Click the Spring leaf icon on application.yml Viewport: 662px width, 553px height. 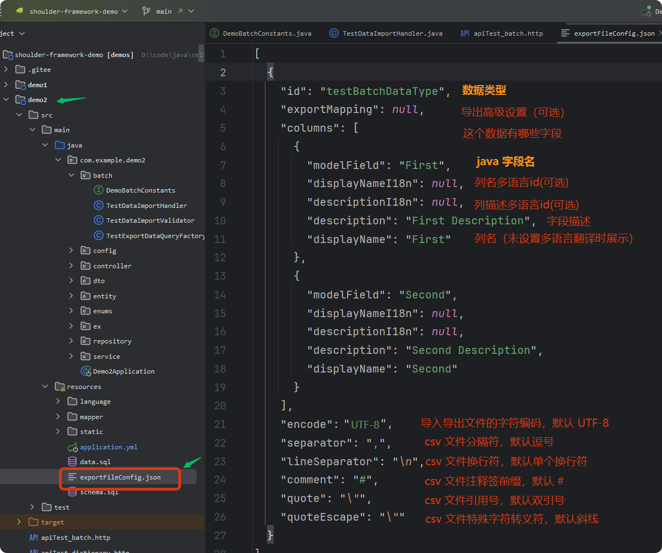(x=72, y=447)
